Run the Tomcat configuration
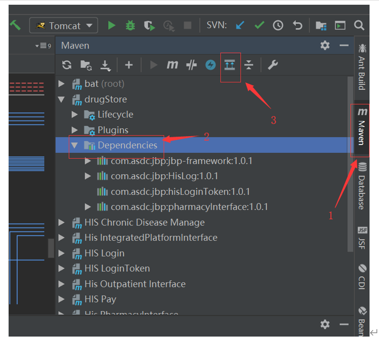The image size is (379, 343). tap(111, 25)
